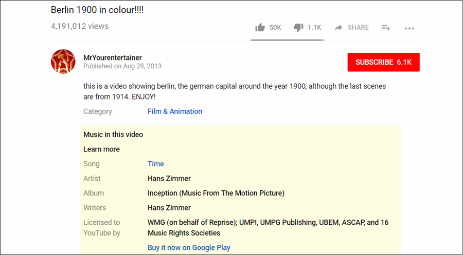Click the 1.1K dislikes count
The width and height of the screenshot is (463, 255).
(x=314, y=28)
